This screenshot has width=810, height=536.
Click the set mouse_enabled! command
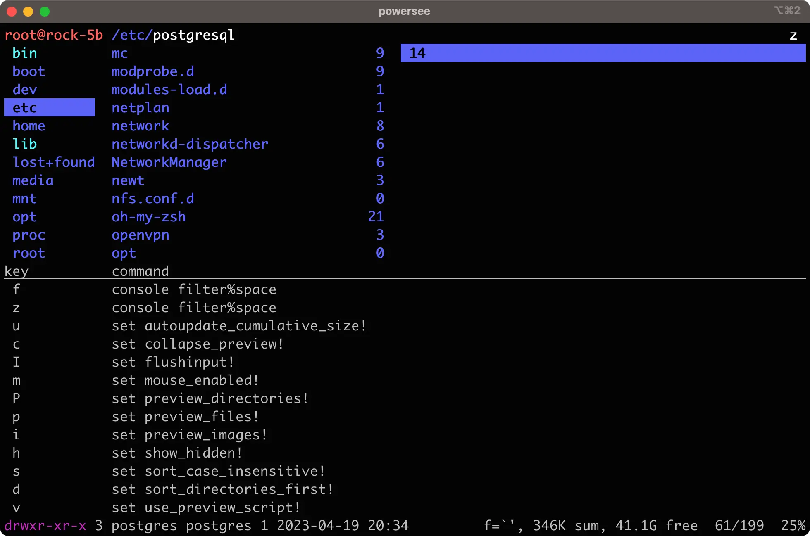(x=185, y=380)
